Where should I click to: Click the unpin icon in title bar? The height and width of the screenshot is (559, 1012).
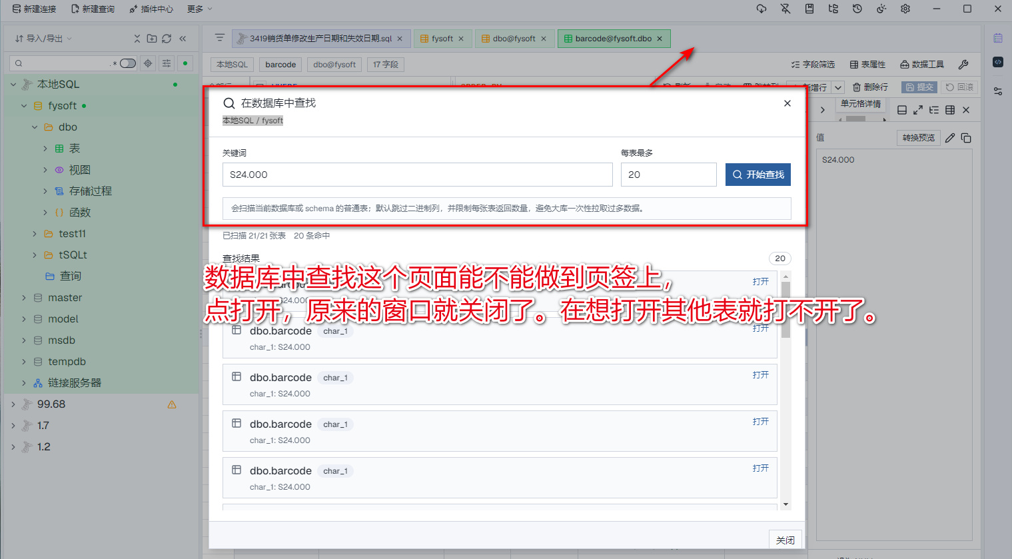tap(785, 9)
